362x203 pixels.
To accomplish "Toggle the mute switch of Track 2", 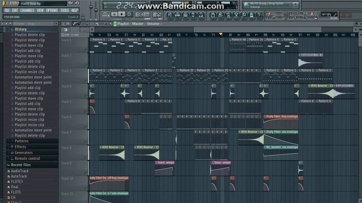I will (85, 65).
